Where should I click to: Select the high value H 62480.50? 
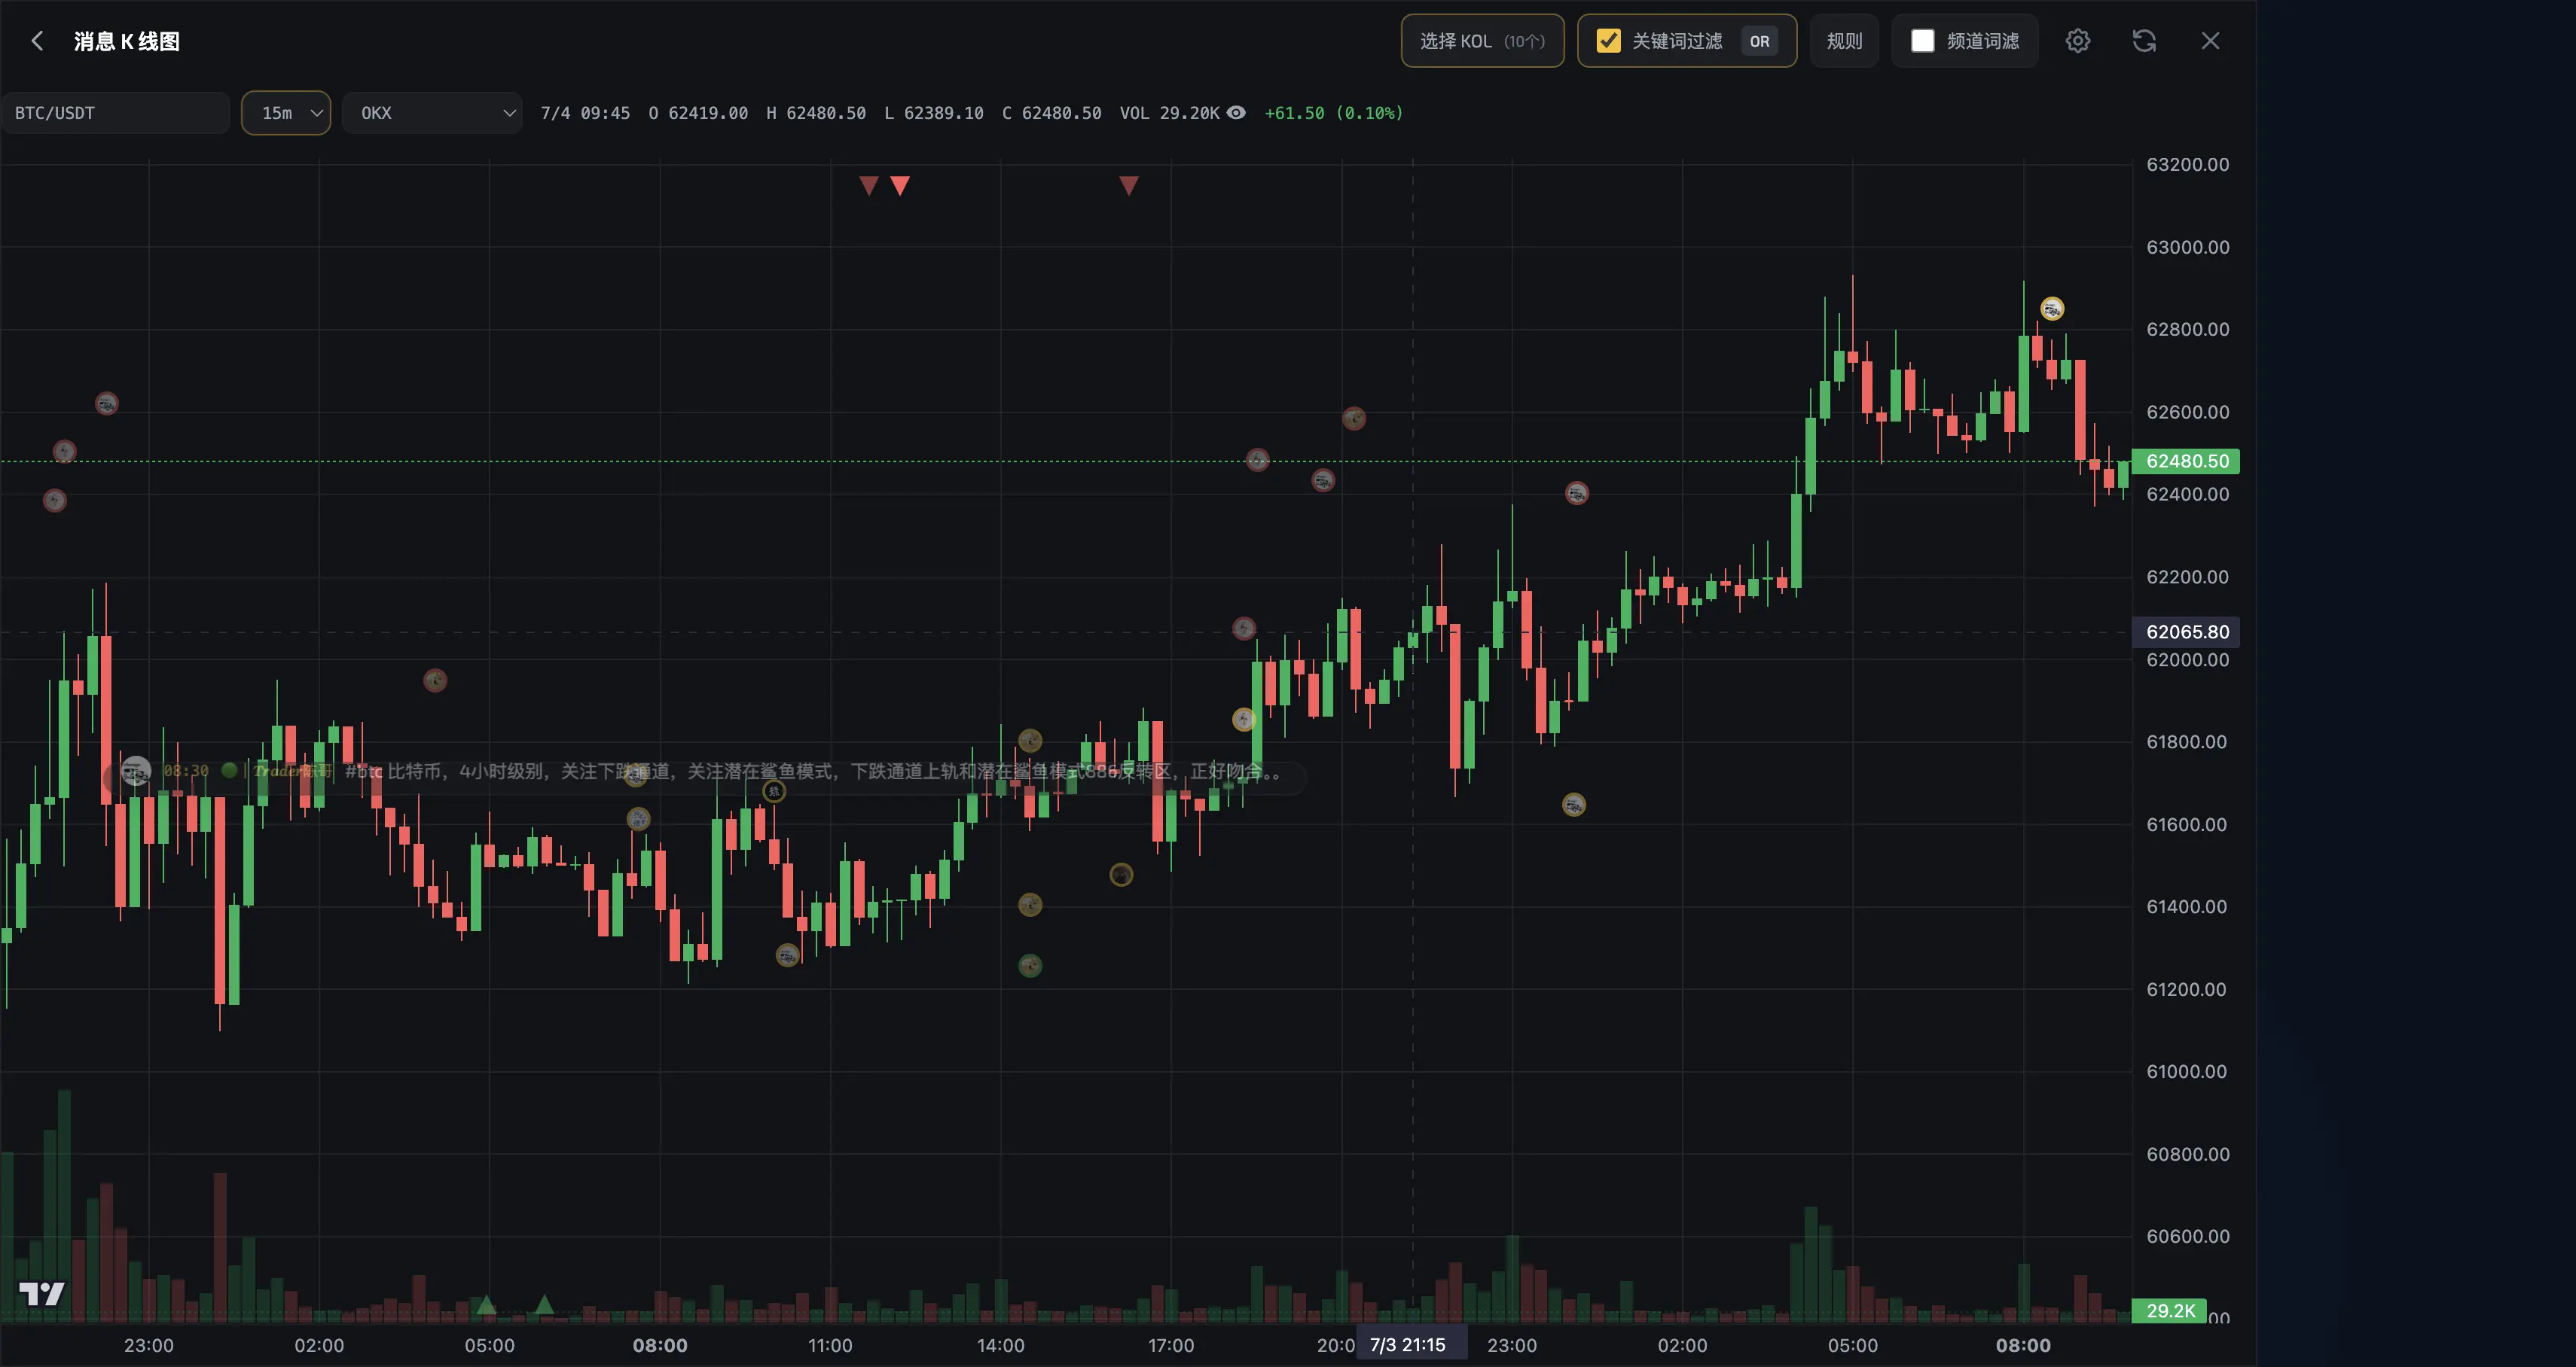pos(817,113)
